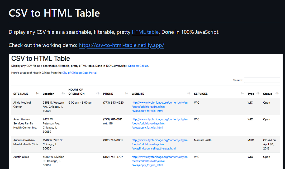Click the Location column sort icon
Screen dimensions: 285x169
point(63,94)
